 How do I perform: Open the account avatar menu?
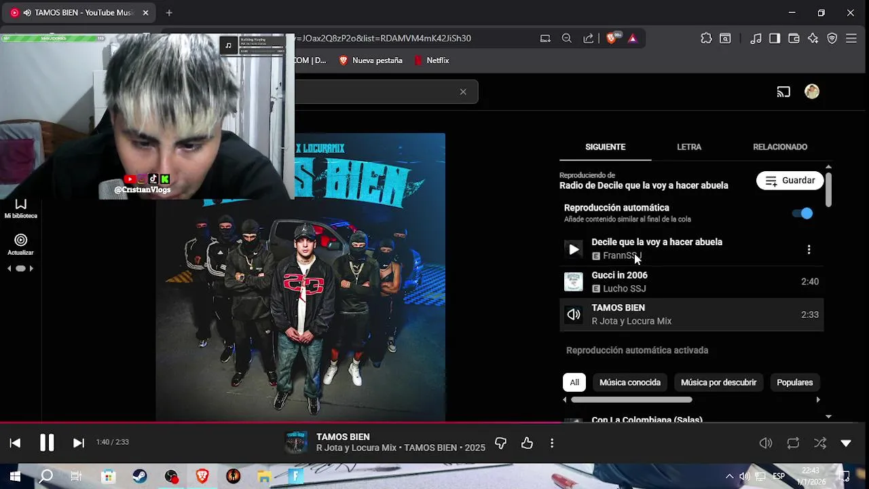tap(812, 92)
